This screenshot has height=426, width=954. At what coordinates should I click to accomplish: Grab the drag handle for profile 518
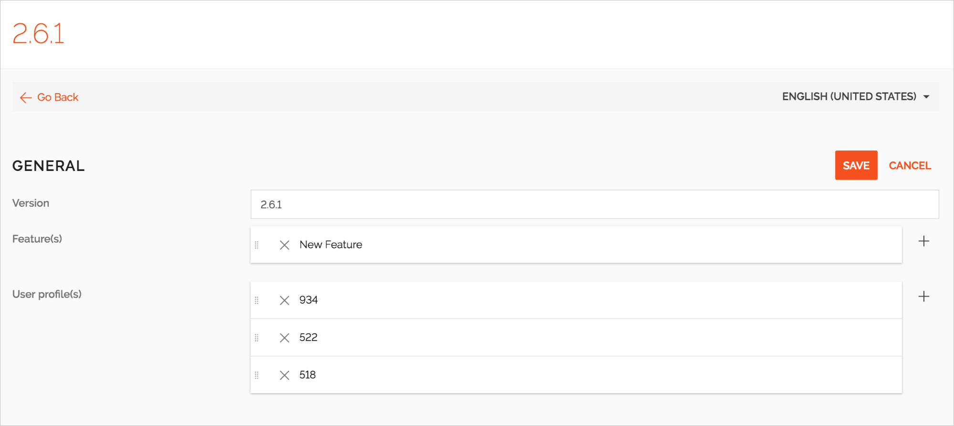(257, 375)
